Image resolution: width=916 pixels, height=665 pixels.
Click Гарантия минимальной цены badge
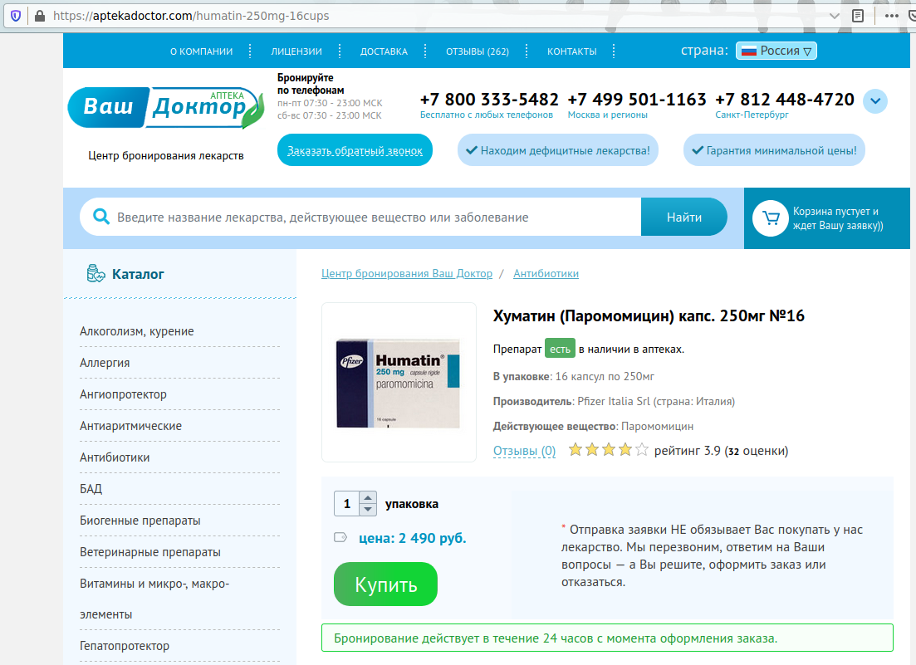(x=774, y=150)
